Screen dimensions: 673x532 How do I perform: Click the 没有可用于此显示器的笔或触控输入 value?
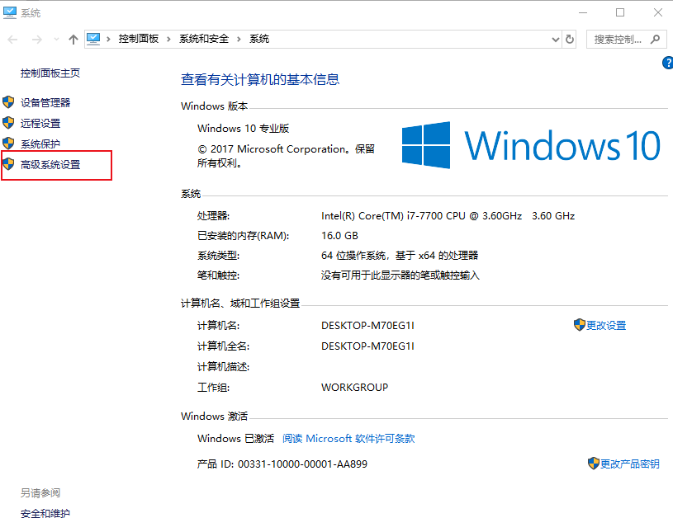(400, 275)
